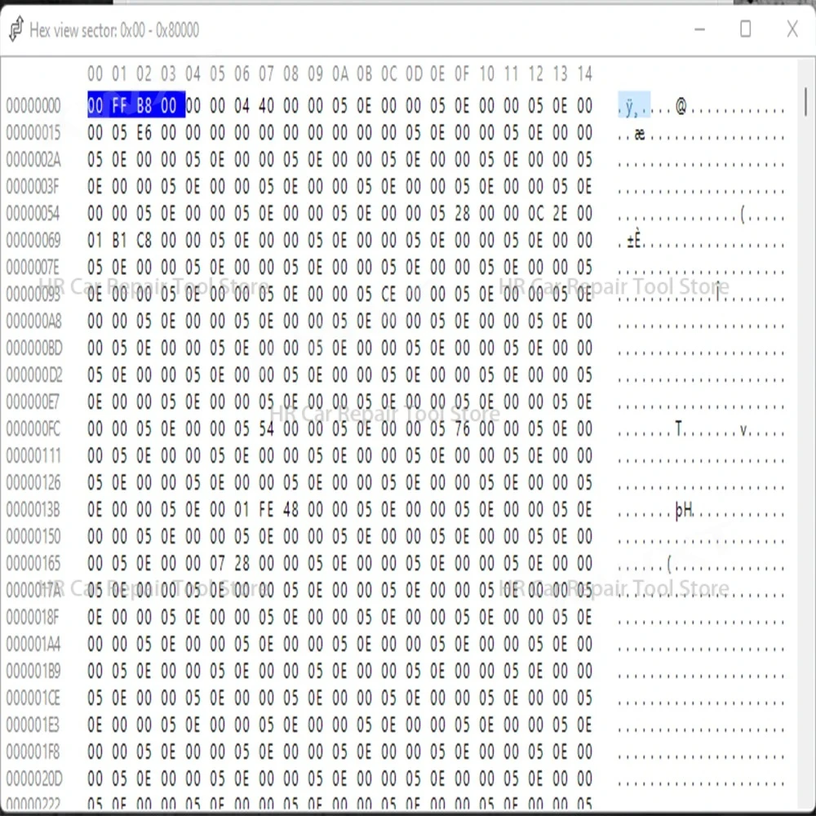Image resolution: width=816 pixels, height=816 pixels.
Task: Click the ( character in row 00000165 ASCII
Action: (x=670, y=564)
